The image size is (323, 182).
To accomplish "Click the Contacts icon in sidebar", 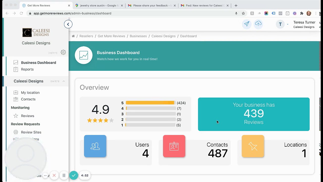I will pos(16,99).
